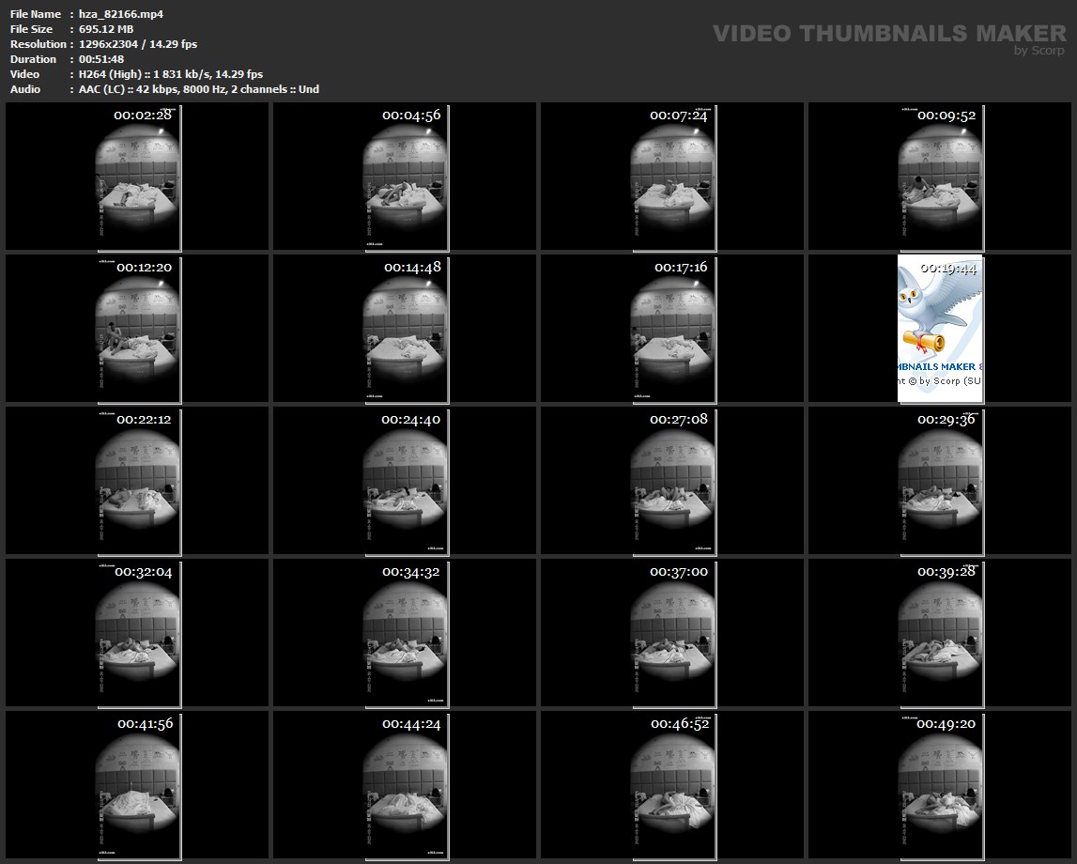The image size is (1077, 864).
Task: Open the last thumbnail at 00:49:20
Action: [x=940, y=784]
